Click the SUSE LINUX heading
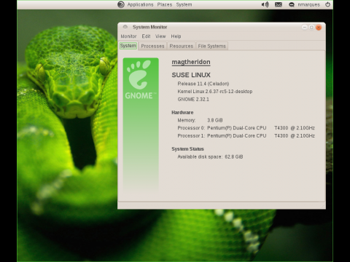Screen dimensions: 350x262 pyautogui.click(x=191, y=75)
